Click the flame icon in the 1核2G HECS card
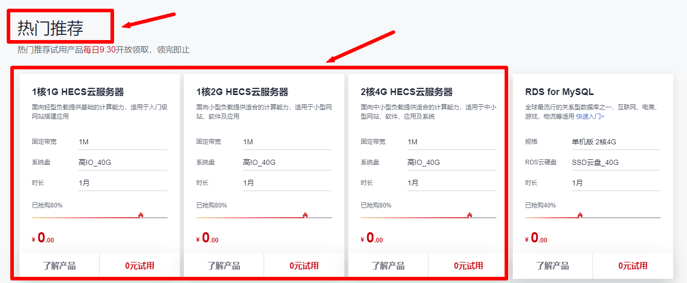The image size is (687, 283). click(x=305, y=215)
